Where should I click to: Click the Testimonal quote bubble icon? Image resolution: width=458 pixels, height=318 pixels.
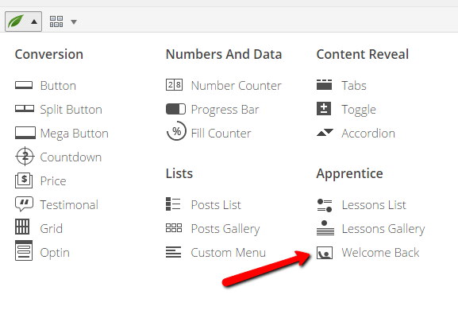(x=24, y=204)
